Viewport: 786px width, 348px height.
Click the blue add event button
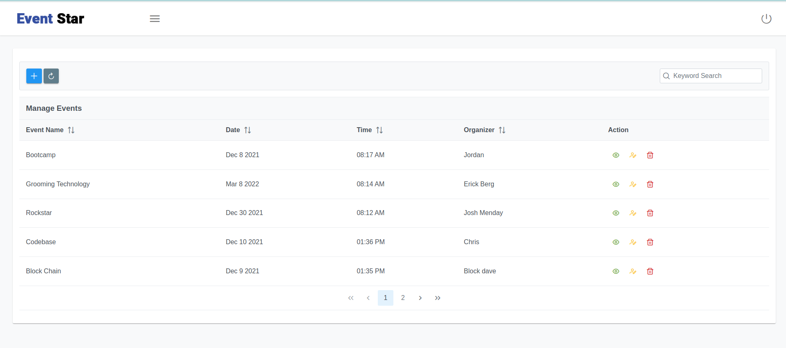pyautogui.click(x=34, y=76)
